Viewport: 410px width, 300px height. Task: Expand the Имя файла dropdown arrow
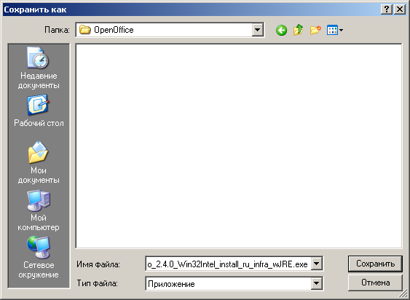point(316,264)
